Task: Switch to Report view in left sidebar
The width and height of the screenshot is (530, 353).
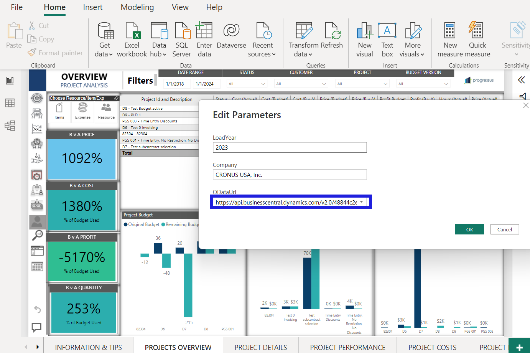Action: (10, 81)
